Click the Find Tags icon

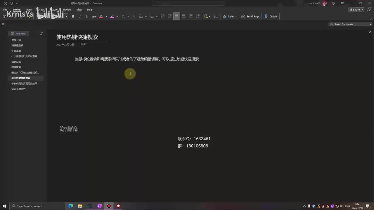(216, 16)
